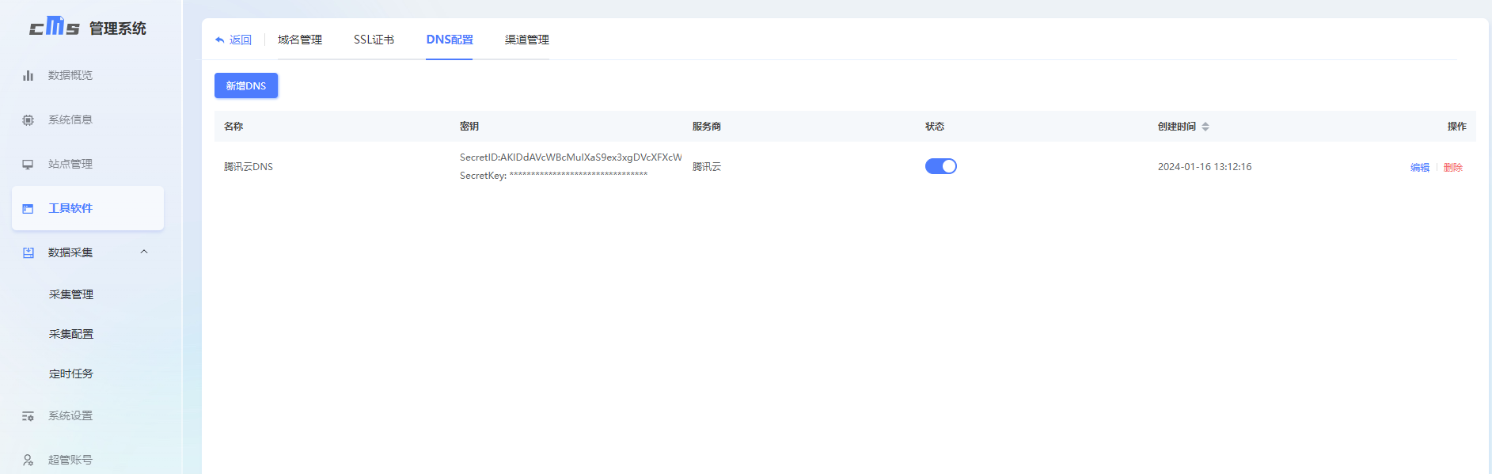Switch to SSL证书 tab
Screen dimensions: 1492x474
point(374,40)
